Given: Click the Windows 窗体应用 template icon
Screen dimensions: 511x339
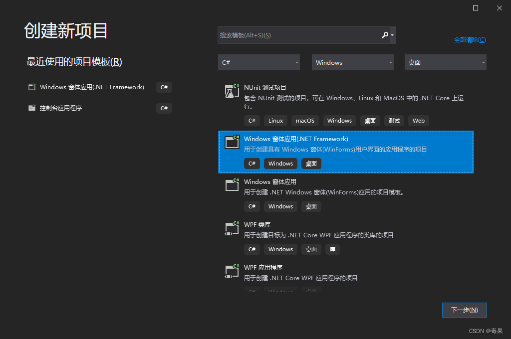Looking at the screenshot, I should tap(232, 184).
